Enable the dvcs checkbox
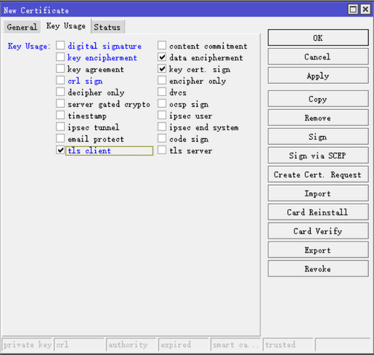374x355 pixels. click(162, 92)
